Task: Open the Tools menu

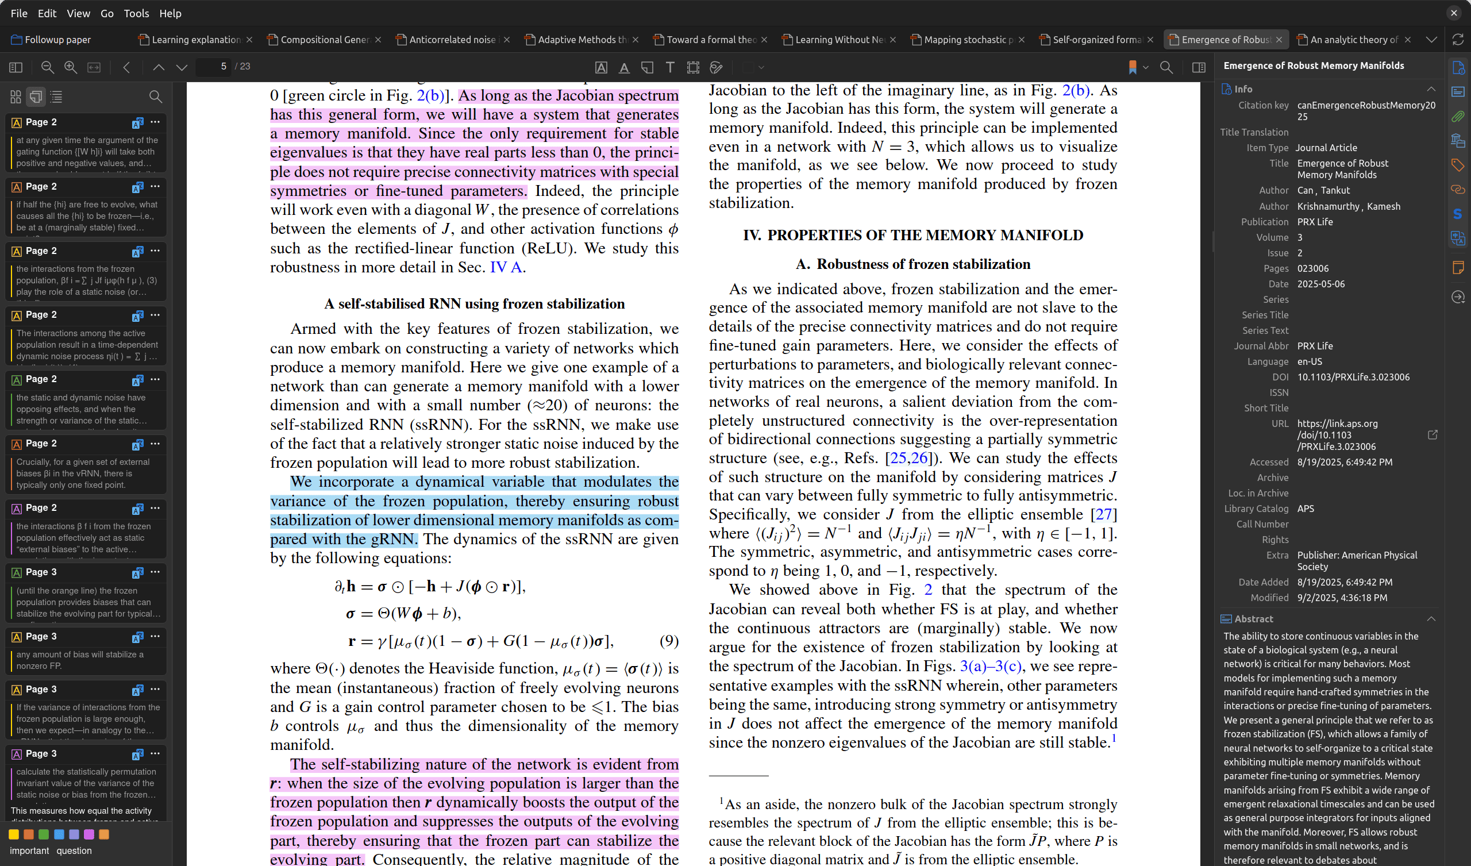Action: click(136, 13)
